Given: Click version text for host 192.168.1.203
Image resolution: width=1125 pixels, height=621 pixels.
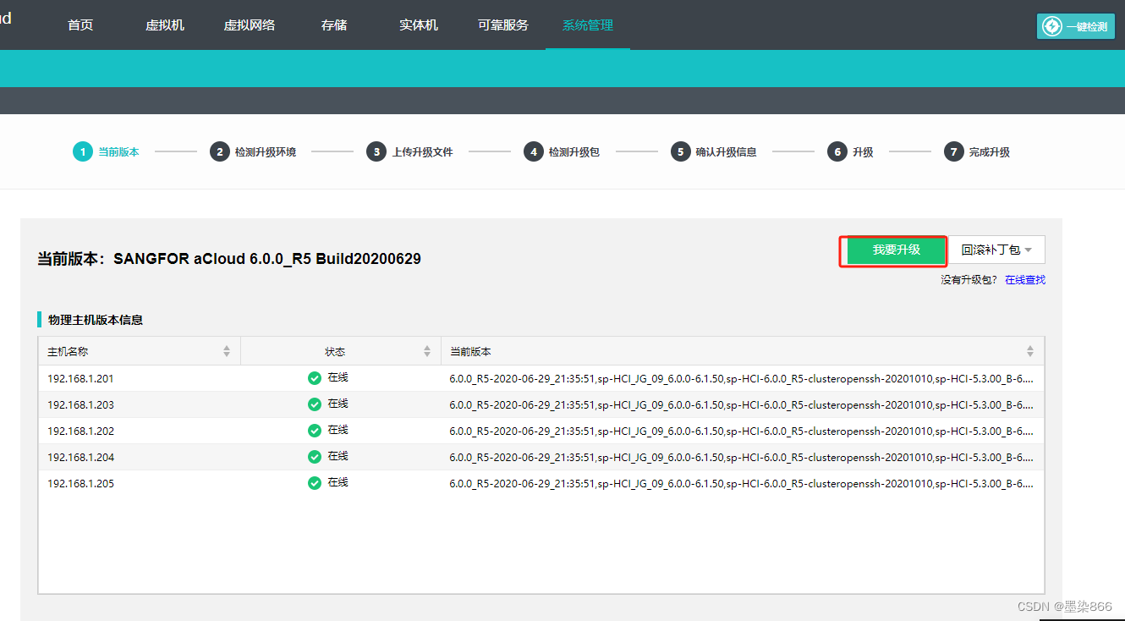Looking at the screenshot, I should pyautogui.click(x=741, y=405).
